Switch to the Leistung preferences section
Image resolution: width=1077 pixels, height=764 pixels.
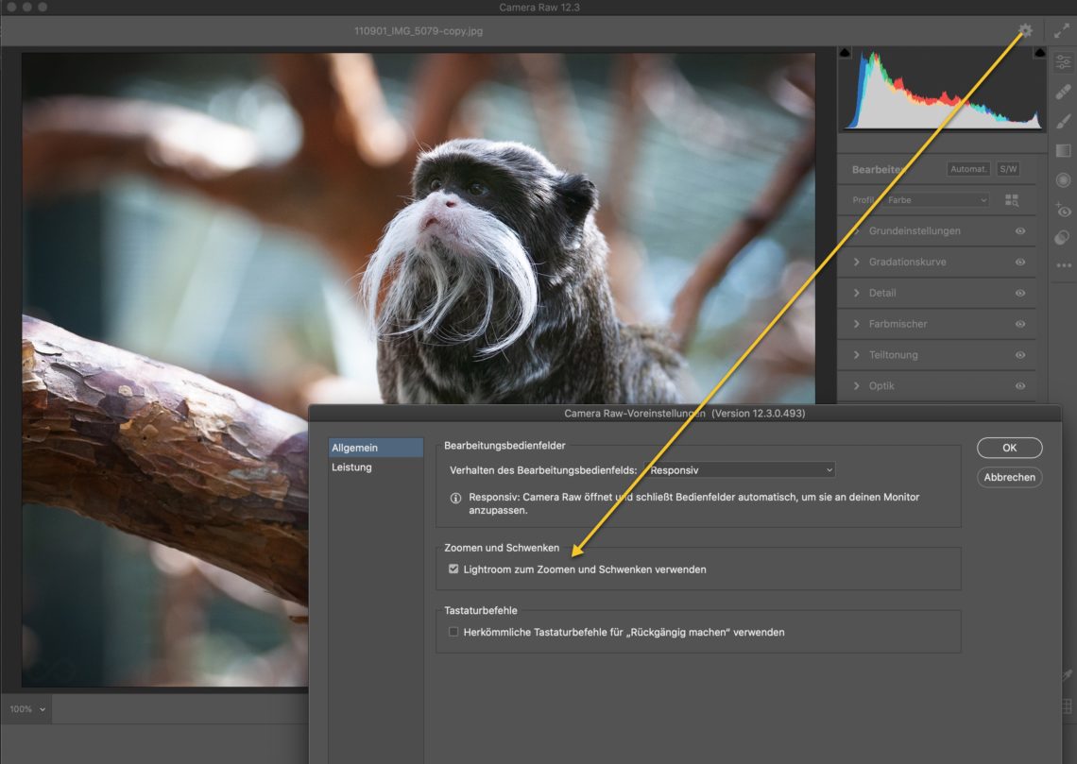tap(351, 467)
